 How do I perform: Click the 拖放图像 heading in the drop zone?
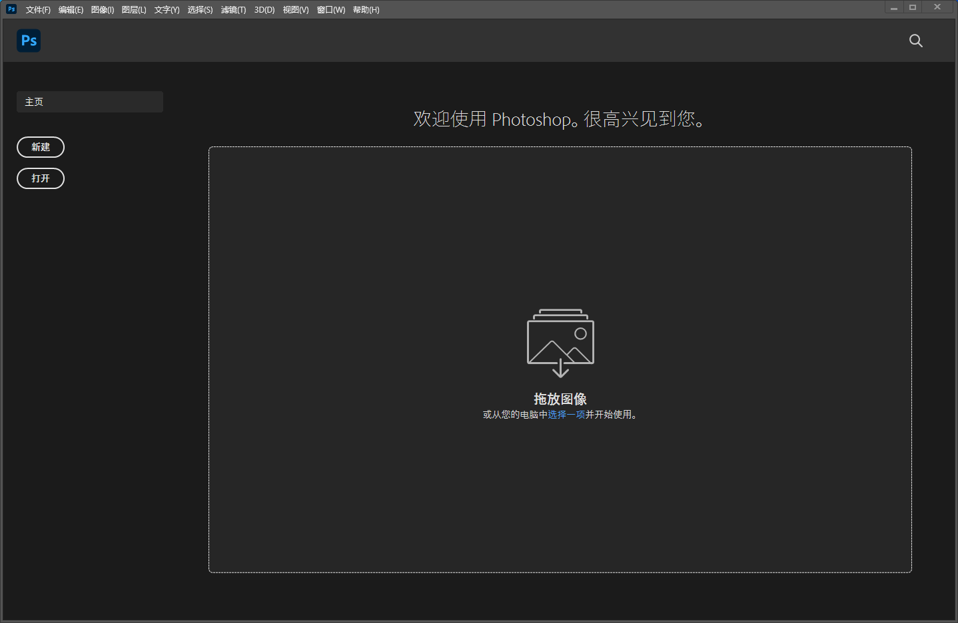(560, 399)
